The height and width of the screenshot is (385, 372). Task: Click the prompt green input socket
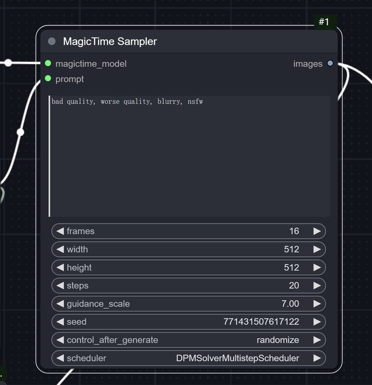click(48, 79)
